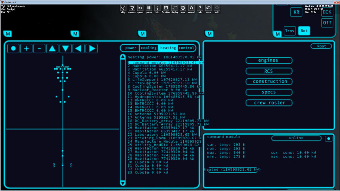Select row 6 LifeSupport
Image resolution: width=340 pixels, height=191 pixels.
point(162,80)
